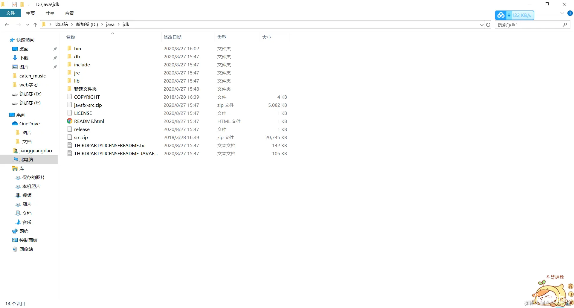This screenshot has height=308, width=574.
Task: Click the new folder icon in title bar
Action: pyautogui.click(x=22, y=4)
